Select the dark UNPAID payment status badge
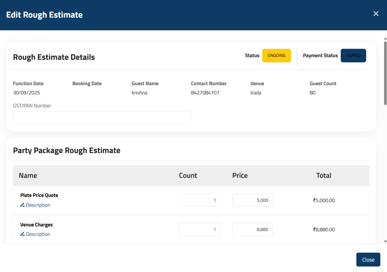This screenshot has height=272, width=387. click(353, 55)
